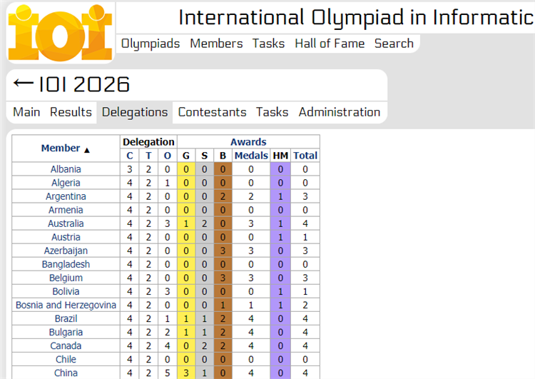Open the Administration tab
The height and width of the screenshot is (379, 535).
(x=340, y=112)
